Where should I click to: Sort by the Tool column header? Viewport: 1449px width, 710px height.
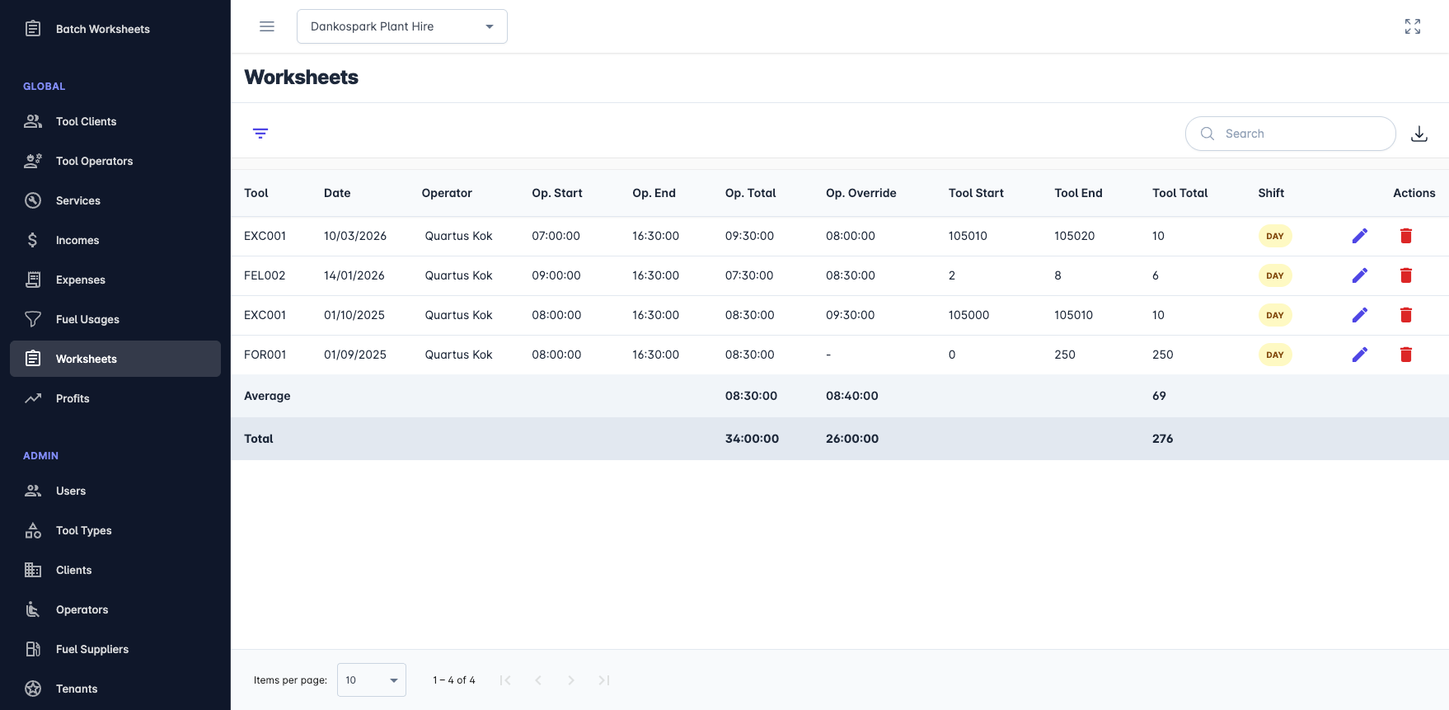(x=256, y=193)
